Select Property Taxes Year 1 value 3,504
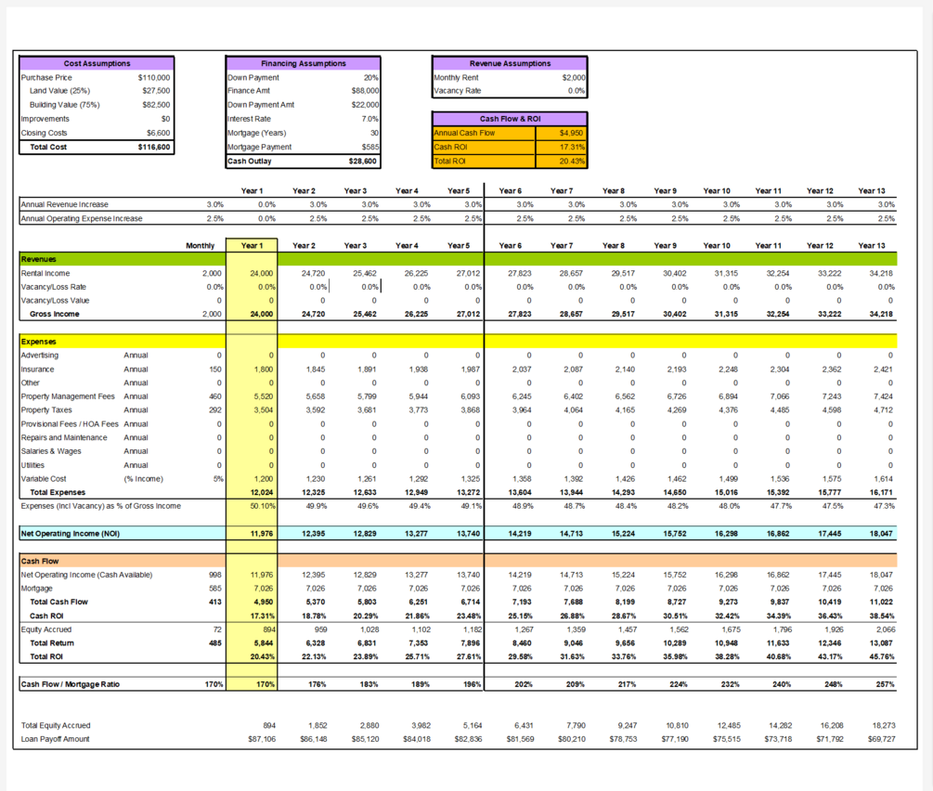This screenshot has width=933, height=791. tap(264, 410)
